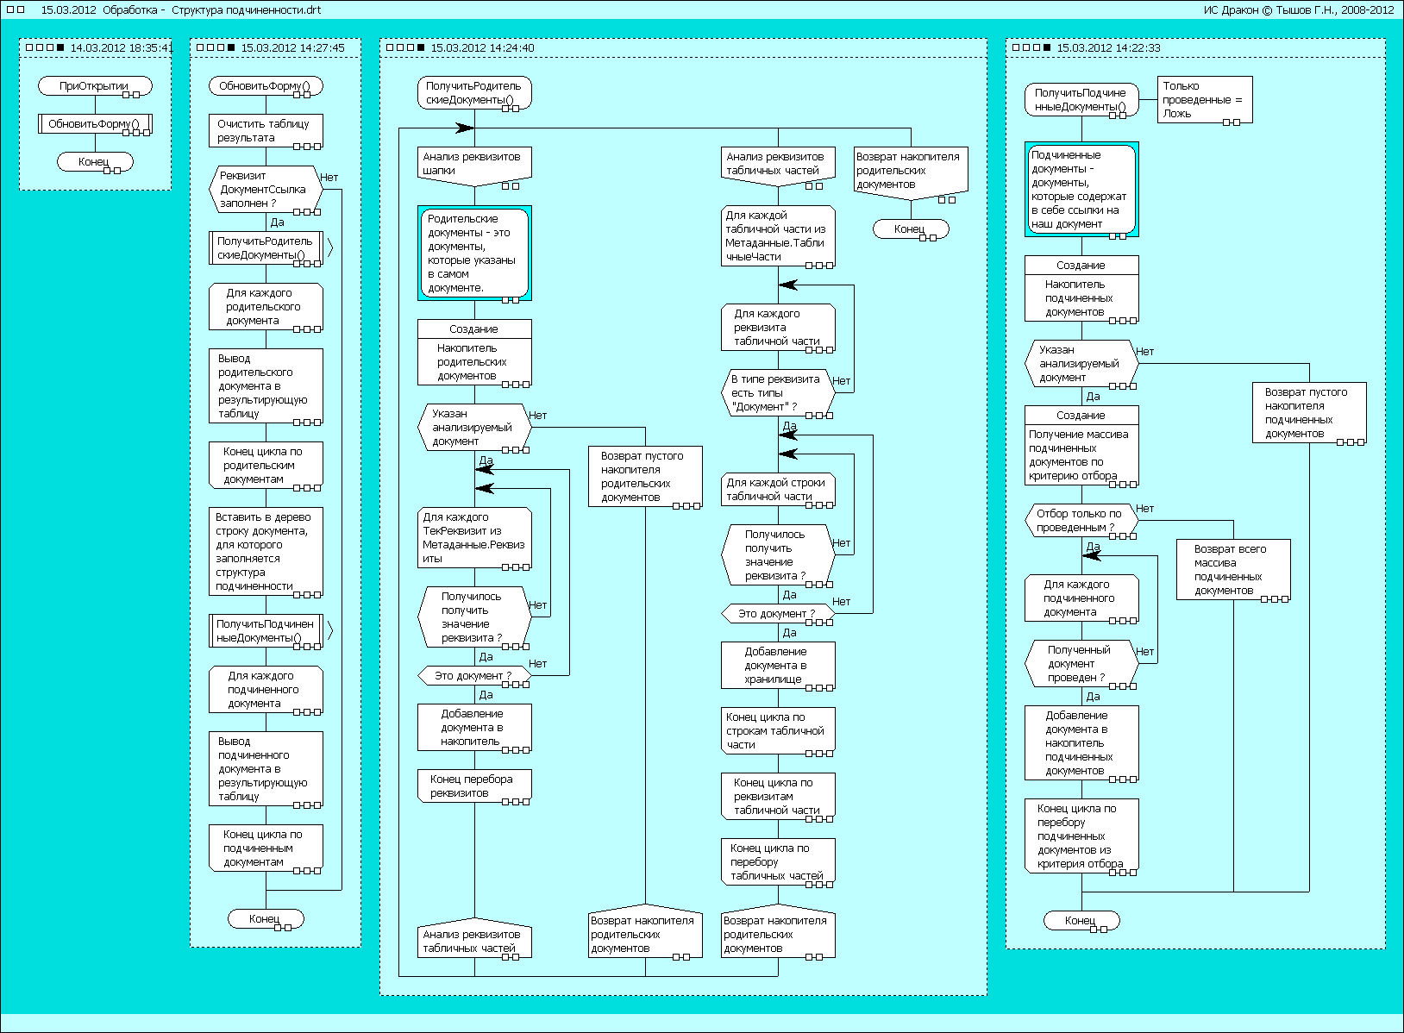Select the 'Добавление документа в хранилище' action block
Image resolution: width=1404 pixels, height=1033 pixels.
click(x=778, y=665)
